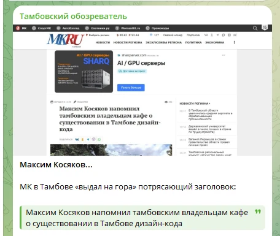Open the 'СпортМК' link in the top bar
This screenshot has height=236, width=280.
click(42, 28)
